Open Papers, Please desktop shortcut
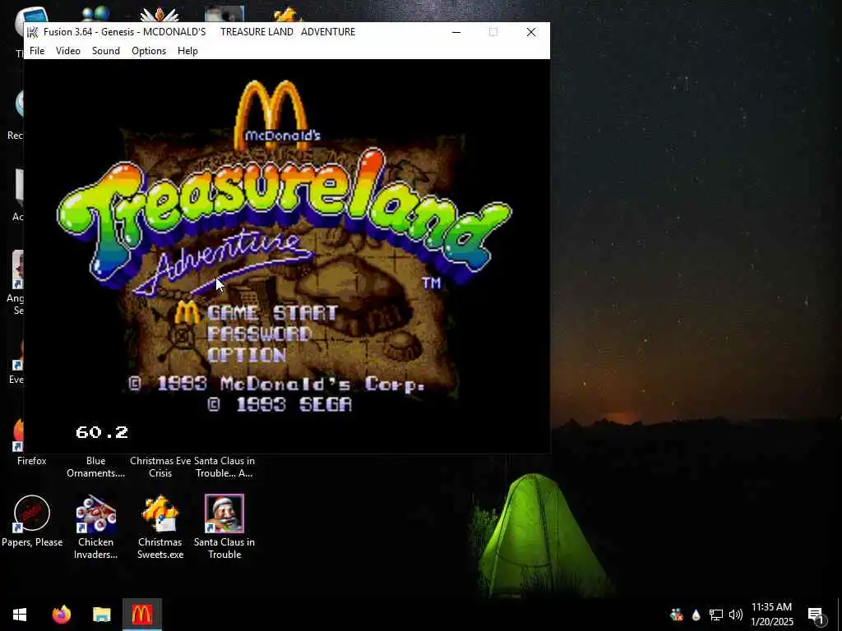The height and width of the screenshot is (631, 842). point(32,520)
